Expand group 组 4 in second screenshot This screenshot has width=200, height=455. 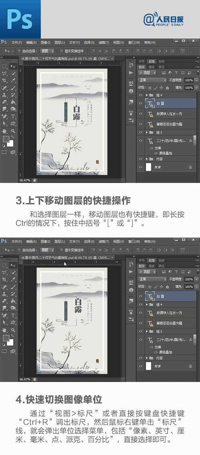[x=147, y=305]
